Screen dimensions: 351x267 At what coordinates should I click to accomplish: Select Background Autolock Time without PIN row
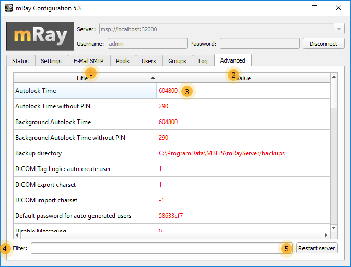[x=85, y=137]
